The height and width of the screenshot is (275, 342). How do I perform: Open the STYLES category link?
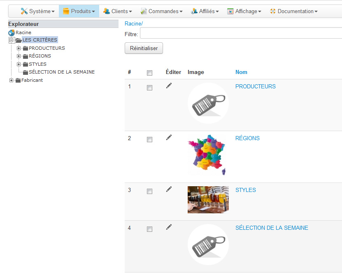point(246,190)
